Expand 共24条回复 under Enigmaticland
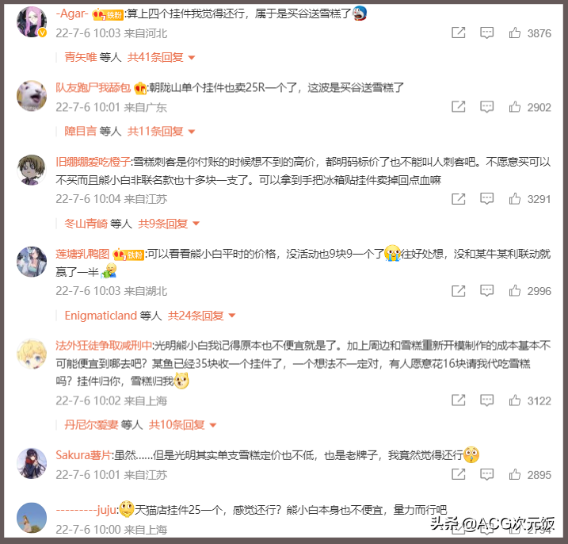Image resolution: width=568 pixels, height=544 pixels. click(x=202, y=316)
